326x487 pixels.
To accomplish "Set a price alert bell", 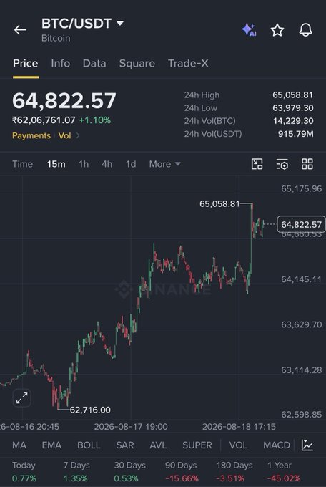I will (x=305, y=30).
